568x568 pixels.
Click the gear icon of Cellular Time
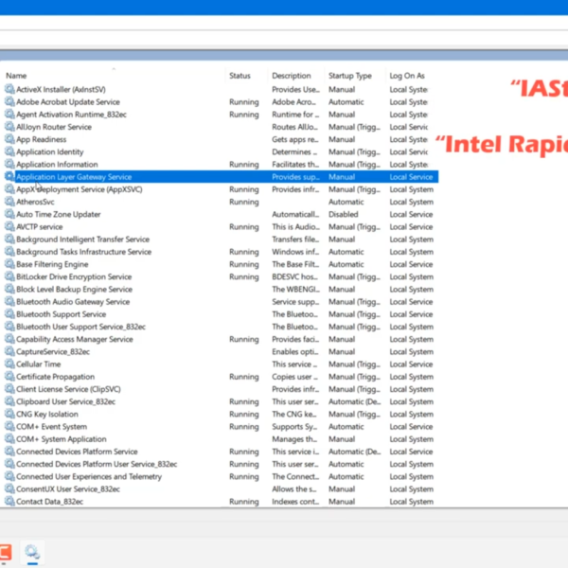pos(9,364)
